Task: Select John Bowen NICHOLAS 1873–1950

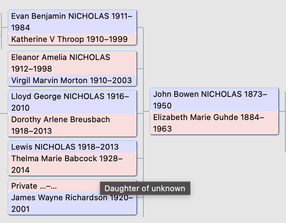Action: [214, 100]
